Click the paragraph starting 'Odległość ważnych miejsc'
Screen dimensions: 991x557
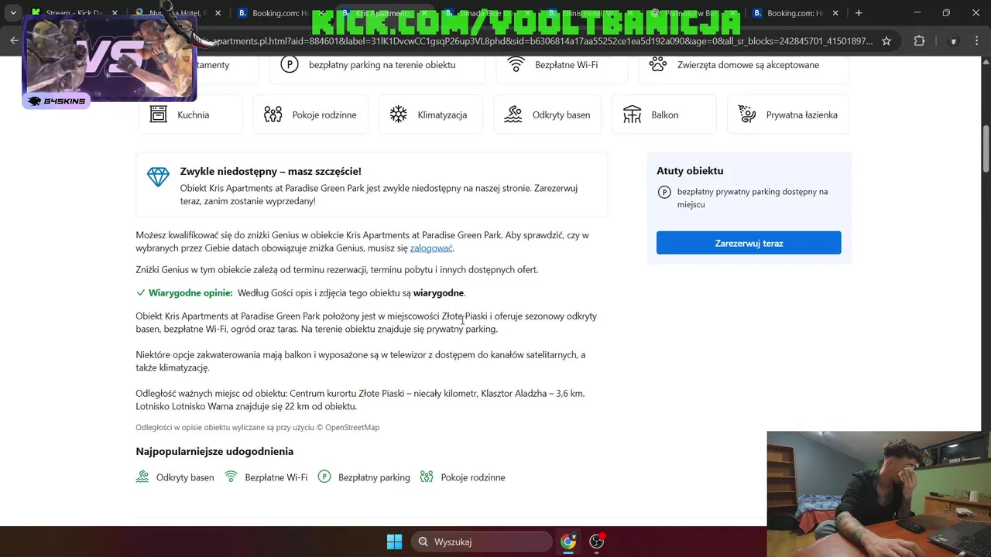click(x=360, y=400)
